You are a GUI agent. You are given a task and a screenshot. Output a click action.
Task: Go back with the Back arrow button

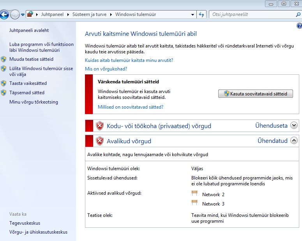click(x=4, y=14)
